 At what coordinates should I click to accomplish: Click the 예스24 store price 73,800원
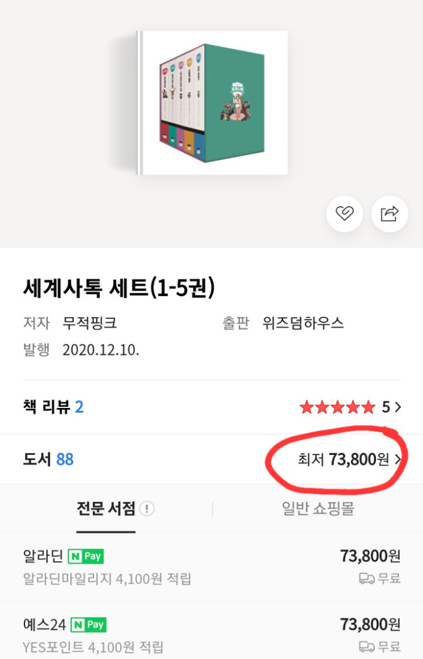(x=371, y=624)
